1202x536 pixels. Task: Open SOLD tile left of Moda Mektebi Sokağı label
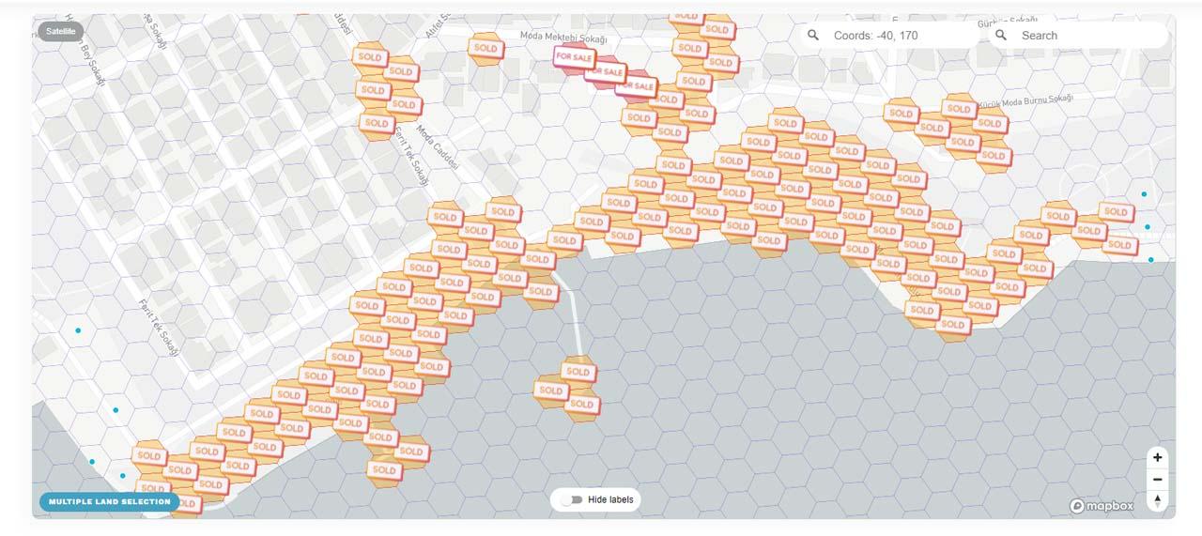pyautogui.click(x=485, y=48)
